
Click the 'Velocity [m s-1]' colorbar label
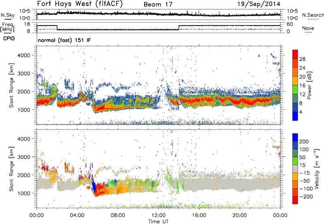[x=317, y=169]
